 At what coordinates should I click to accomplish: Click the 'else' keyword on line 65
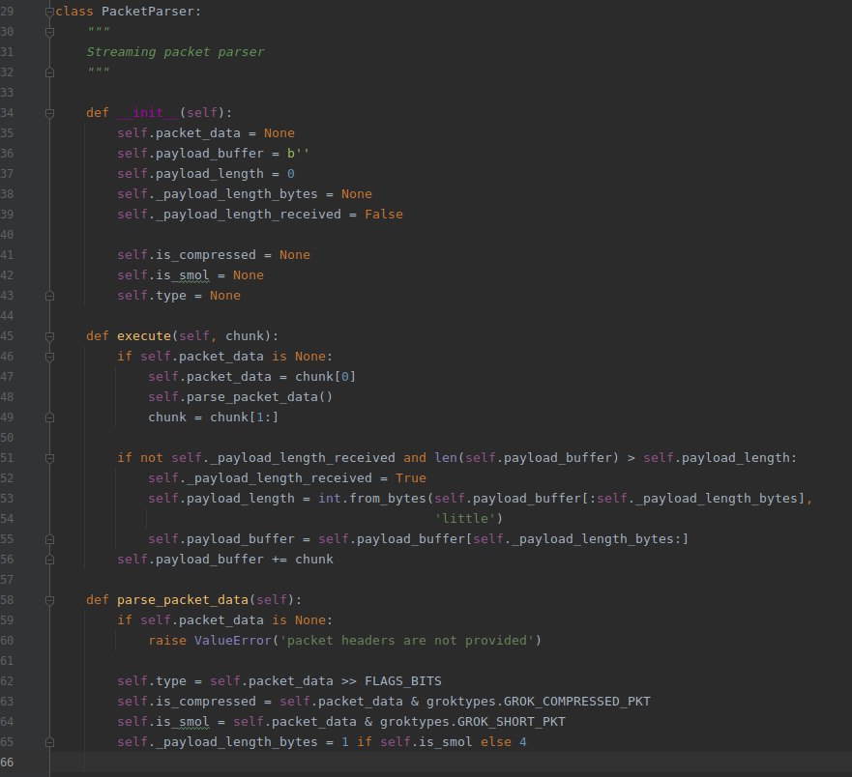click(496, 742)
